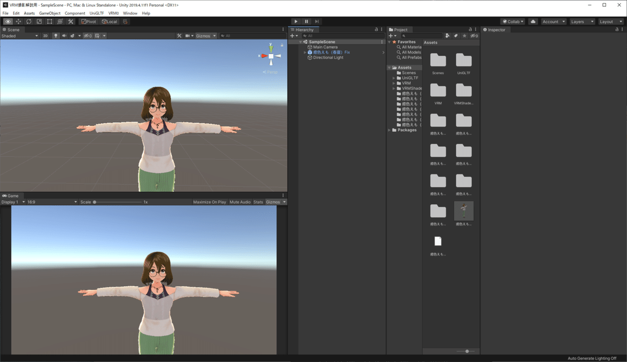Click the Play button

tap(296, 21)
